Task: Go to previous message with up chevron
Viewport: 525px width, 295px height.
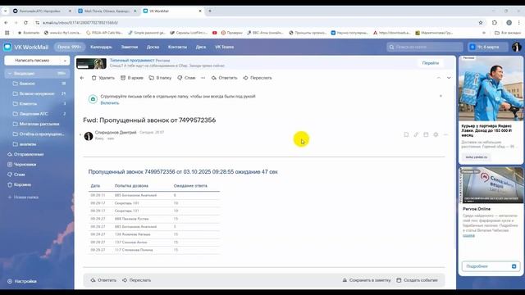Action: (x=439, y=78)
